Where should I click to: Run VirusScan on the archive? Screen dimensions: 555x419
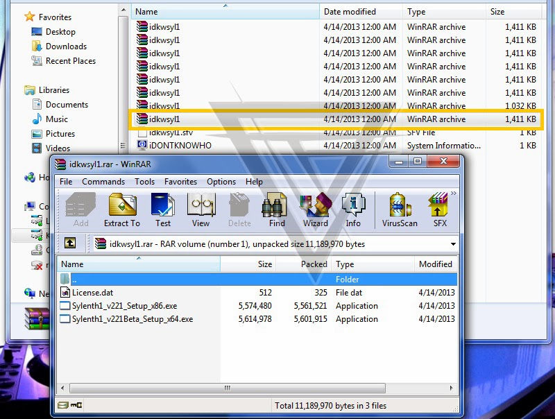click(x=400, y=210)
